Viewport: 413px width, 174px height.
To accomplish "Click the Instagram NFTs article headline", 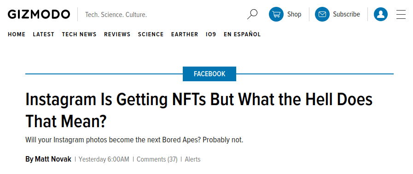I will 199,111.
